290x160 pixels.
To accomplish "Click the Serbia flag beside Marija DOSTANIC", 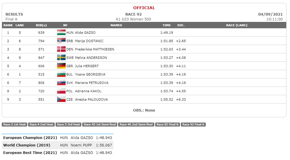I will tap(61, 41).
